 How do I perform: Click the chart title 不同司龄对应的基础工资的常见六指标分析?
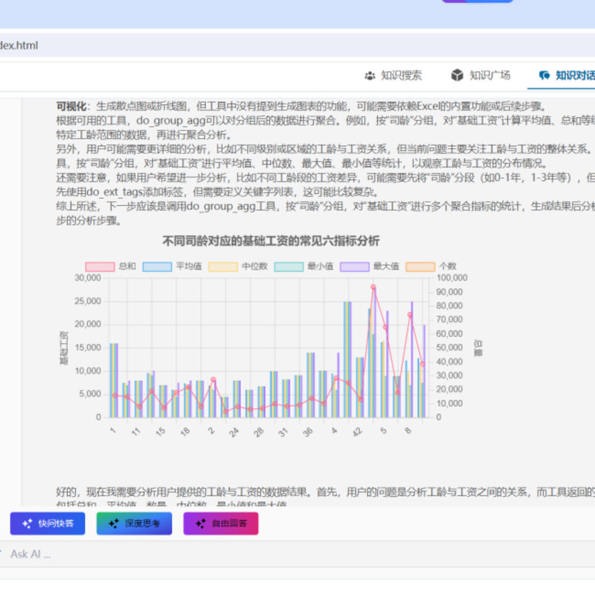pos(271,241)
